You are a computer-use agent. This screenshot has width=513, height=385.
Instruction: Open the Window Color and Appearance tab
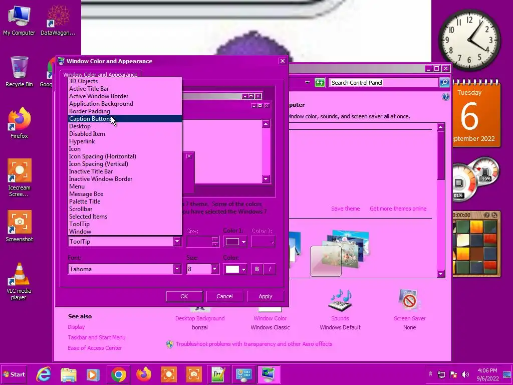(100, 74)
